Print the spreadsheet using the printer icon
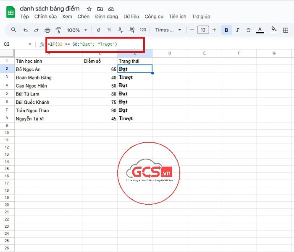Viewport: 294px width, 252px height. pyautogui.click(x=47, y=30)
